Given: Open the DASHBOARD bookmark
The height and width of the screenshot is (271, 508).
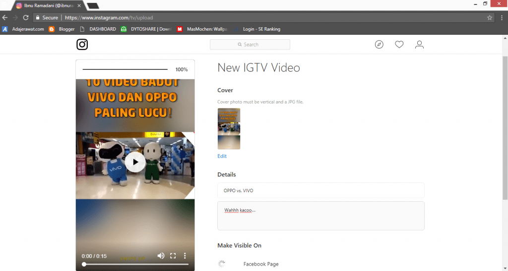Looking at the screenshot, I should coord(98,29).
